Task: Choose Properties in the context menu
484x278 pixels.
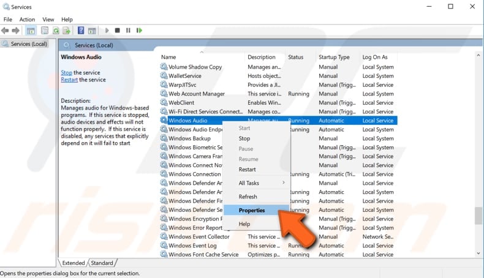Action: [256, 210]
